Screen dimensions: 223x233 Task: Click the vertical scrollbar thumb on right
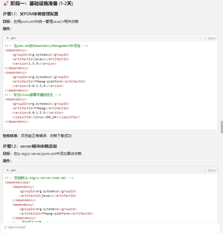pyautogui.click(x=222, y=127)
